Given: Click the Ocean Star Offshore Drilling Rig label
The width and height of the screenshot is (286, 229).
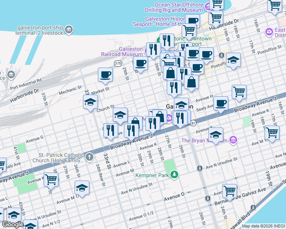Looking at the screenshot, I should pyautogui.click(x=174, y=7).
